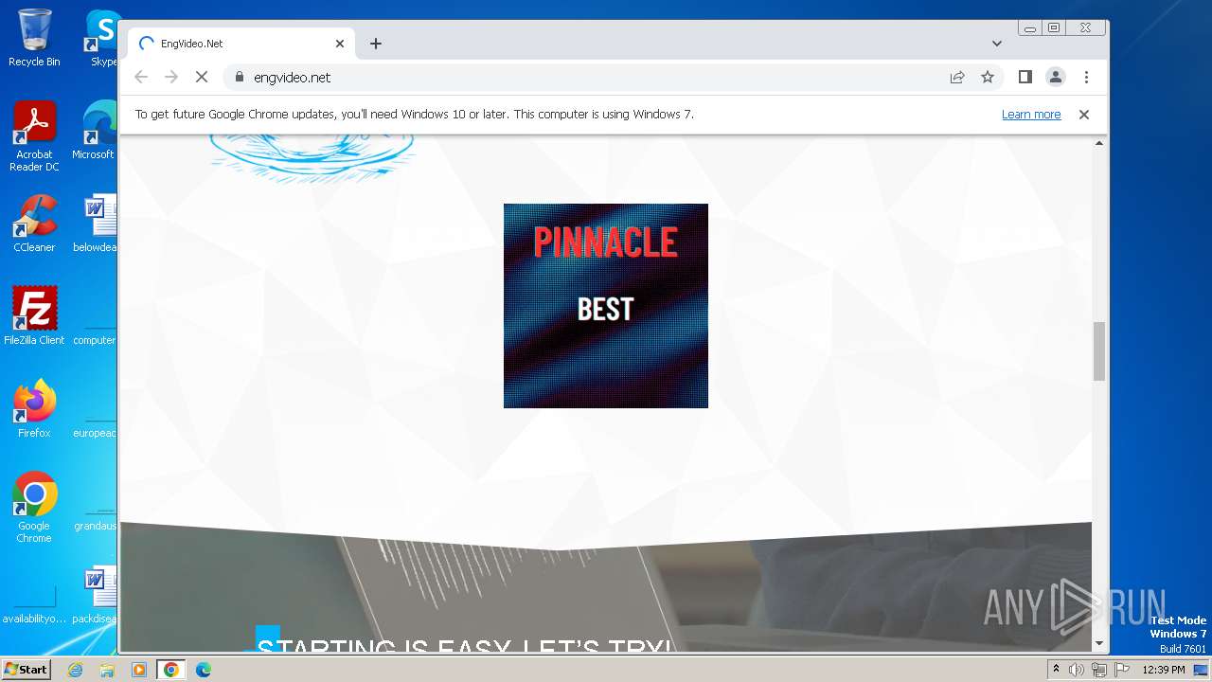Open packdisea Word document on desktop

tap(97, 595)
